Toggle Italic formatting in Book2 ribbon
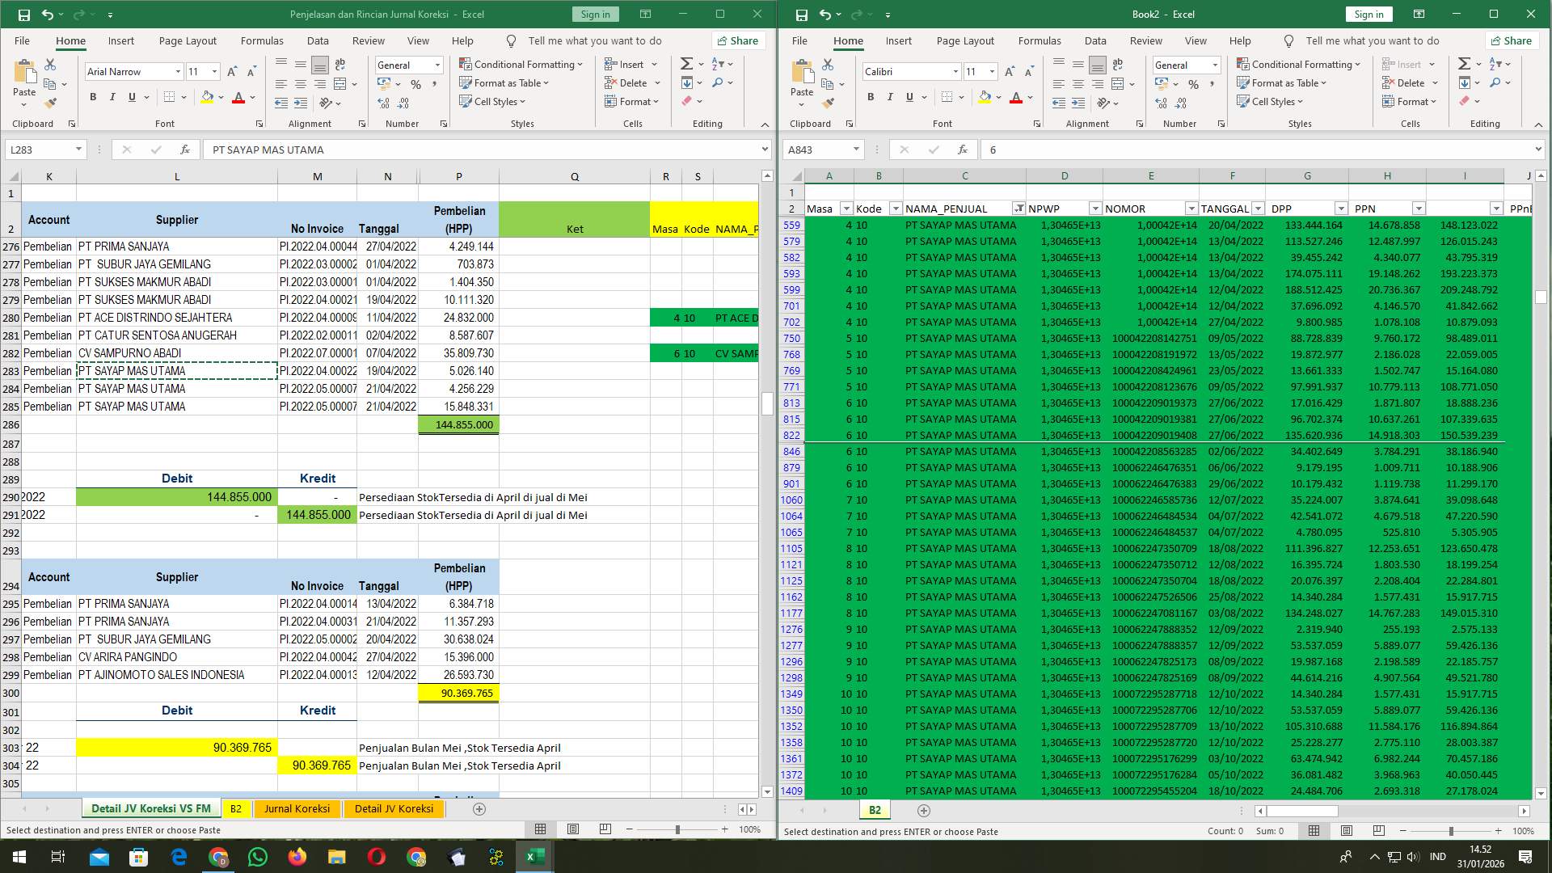 point(889,97)
